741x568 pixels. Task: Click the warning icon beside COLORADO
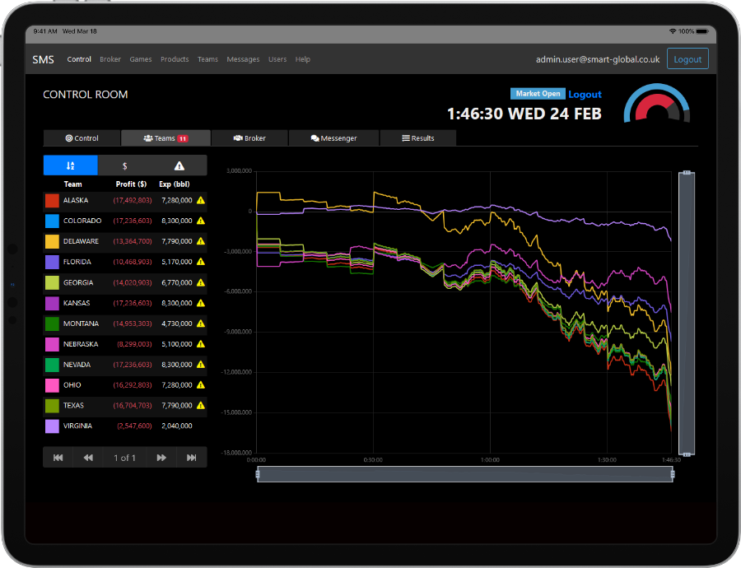pyautogui.click(x=201, y=221)
